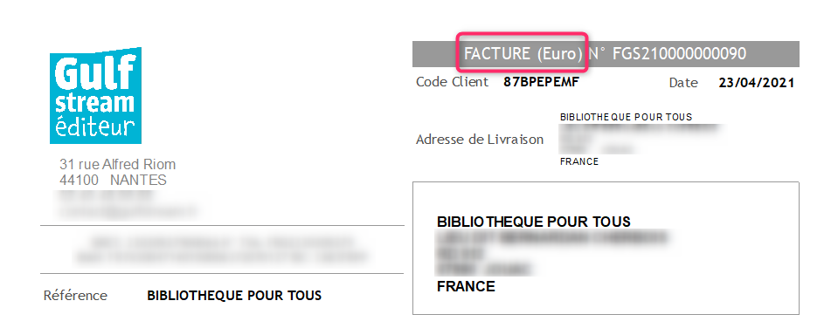Click the Référence label
This screenshot has height=335, width=838.
click(75, 296)
